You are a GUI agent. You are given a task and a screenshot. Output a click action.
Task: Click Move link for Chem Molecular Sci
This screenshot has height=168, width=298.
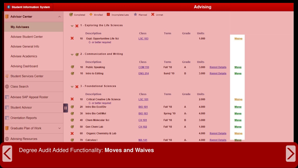[x=238, y=120]
